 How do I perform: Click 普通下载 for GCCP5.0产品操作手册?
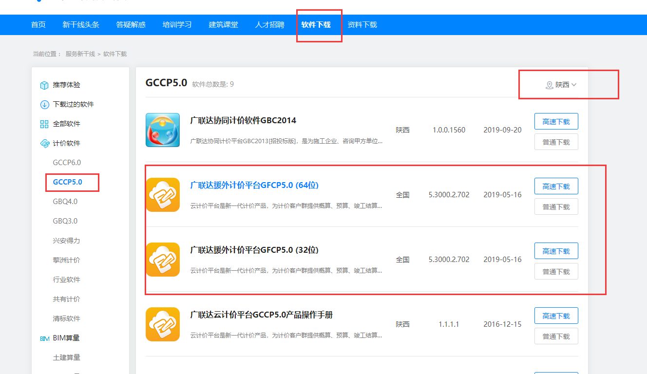tap(556, 337)
